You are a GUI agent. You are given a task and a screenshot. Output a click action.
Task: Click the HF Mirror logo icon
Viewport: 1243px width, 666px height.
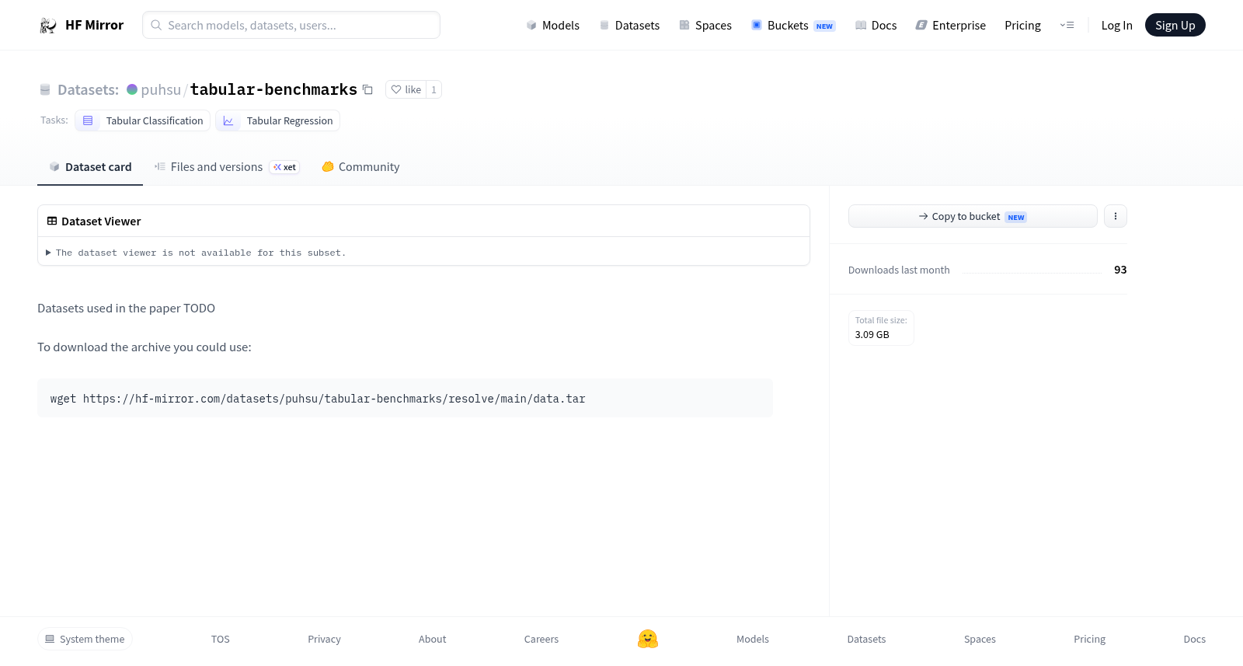(x=48, y=26)
